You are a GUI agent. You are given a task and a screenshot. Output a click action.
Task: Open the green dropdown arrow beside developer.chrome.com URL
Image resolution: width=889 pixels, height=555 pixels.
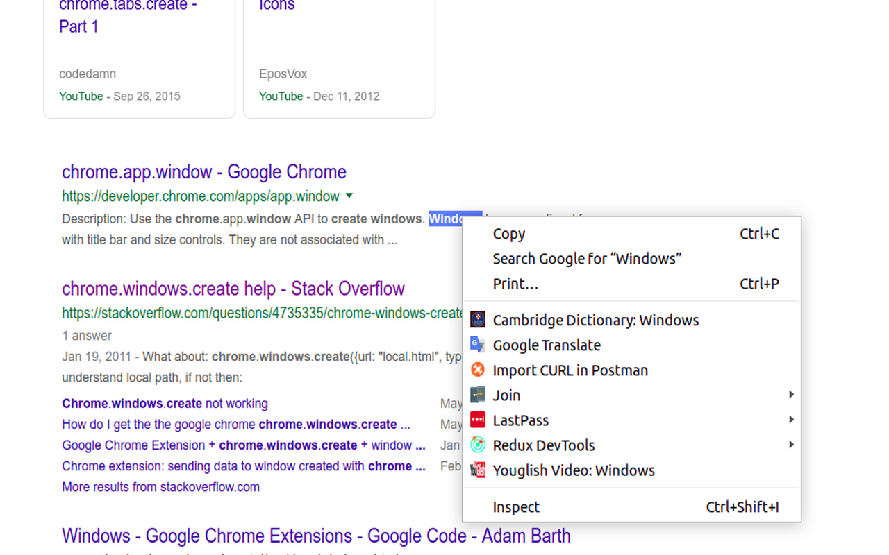coord(349,196)
